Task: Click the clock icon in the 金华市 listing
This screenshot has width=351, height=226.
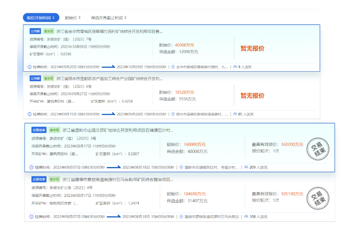Action: (31, 67)
